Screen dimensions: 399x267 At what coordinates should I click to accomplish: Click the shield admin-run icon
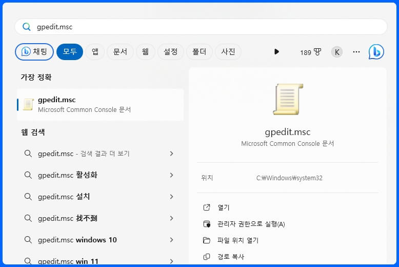(x=207, y=224)
